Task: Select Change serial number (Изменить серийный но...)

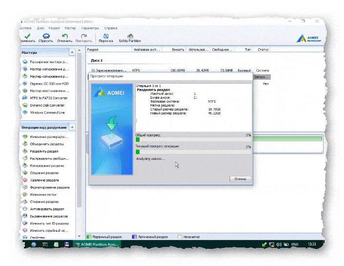Action: [x=45, y=230]
